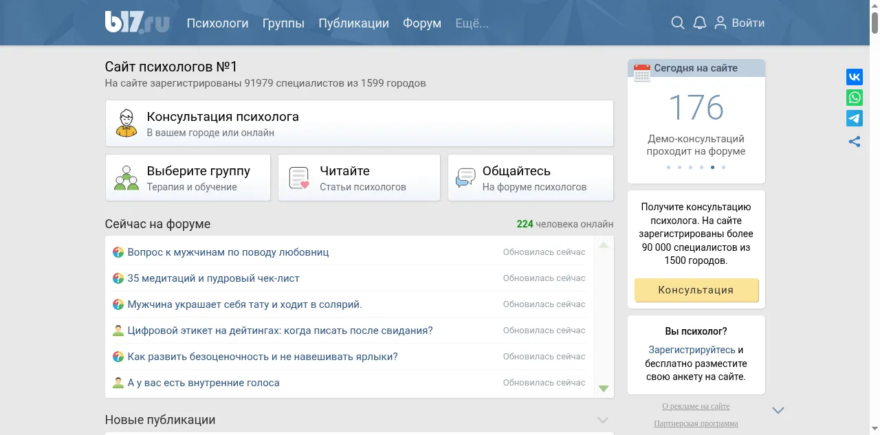Open topic Цифровой этикет на дейтингах
The image size is (880, 435).
[x=280, y=331]
